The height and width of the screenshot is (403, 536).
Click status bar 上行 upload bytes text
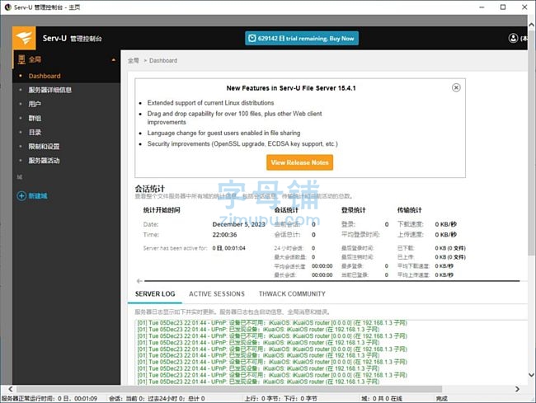point(280,399)
